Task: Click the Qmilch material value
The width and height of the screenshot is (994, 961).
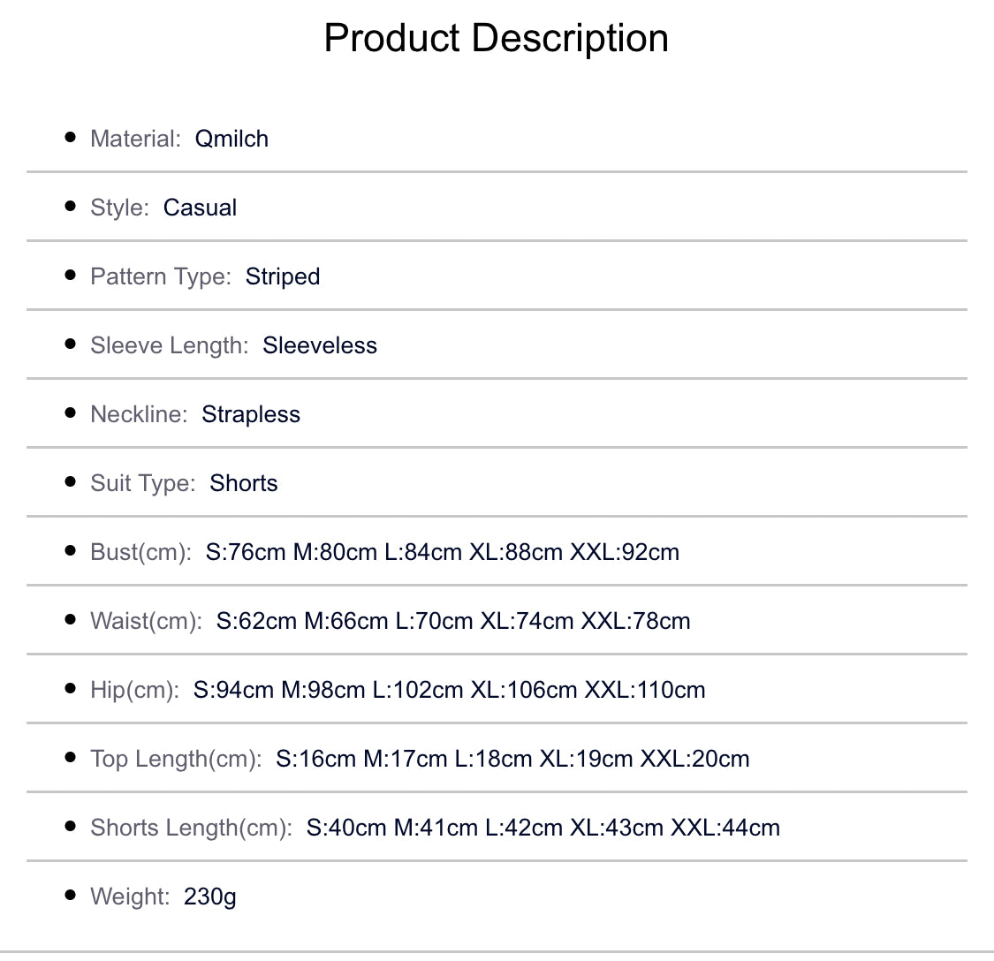Action: (x=231, y=139)
